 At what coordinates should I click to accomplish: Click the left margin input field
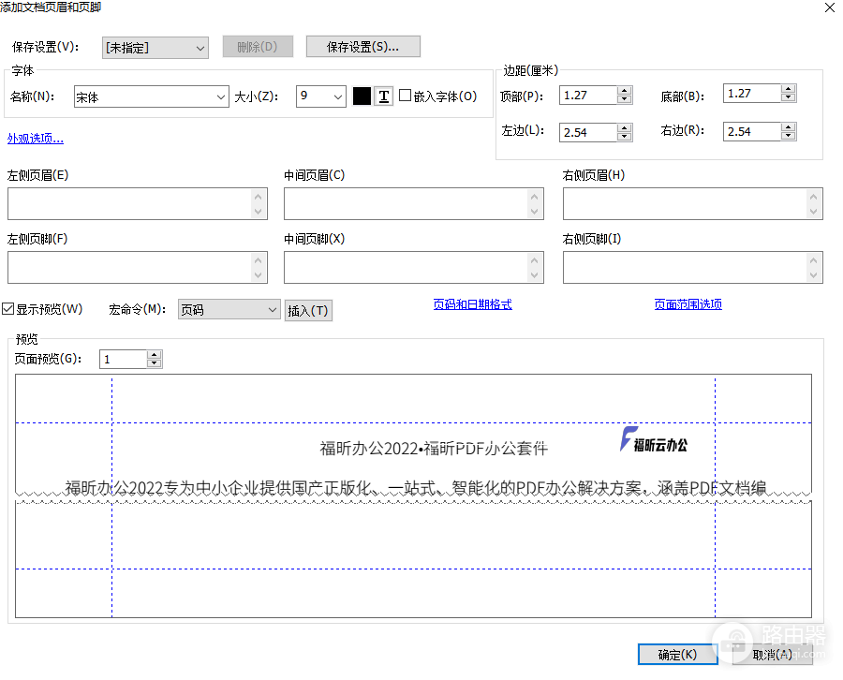pos(588,132)
